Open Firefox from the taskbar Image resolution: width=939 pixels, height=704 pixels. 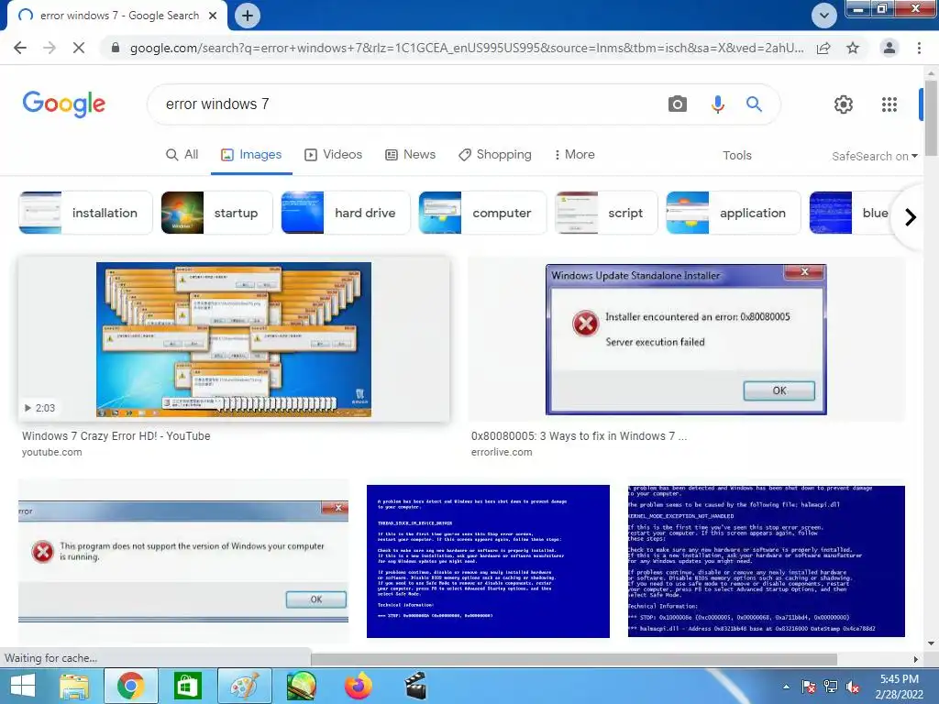(x=359, y=686)
